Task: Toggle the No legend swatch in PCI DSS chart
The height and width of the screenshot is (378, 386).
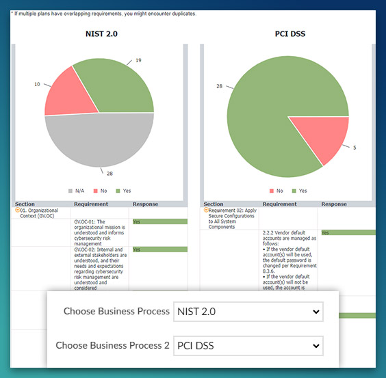Action: pos(272,191)
